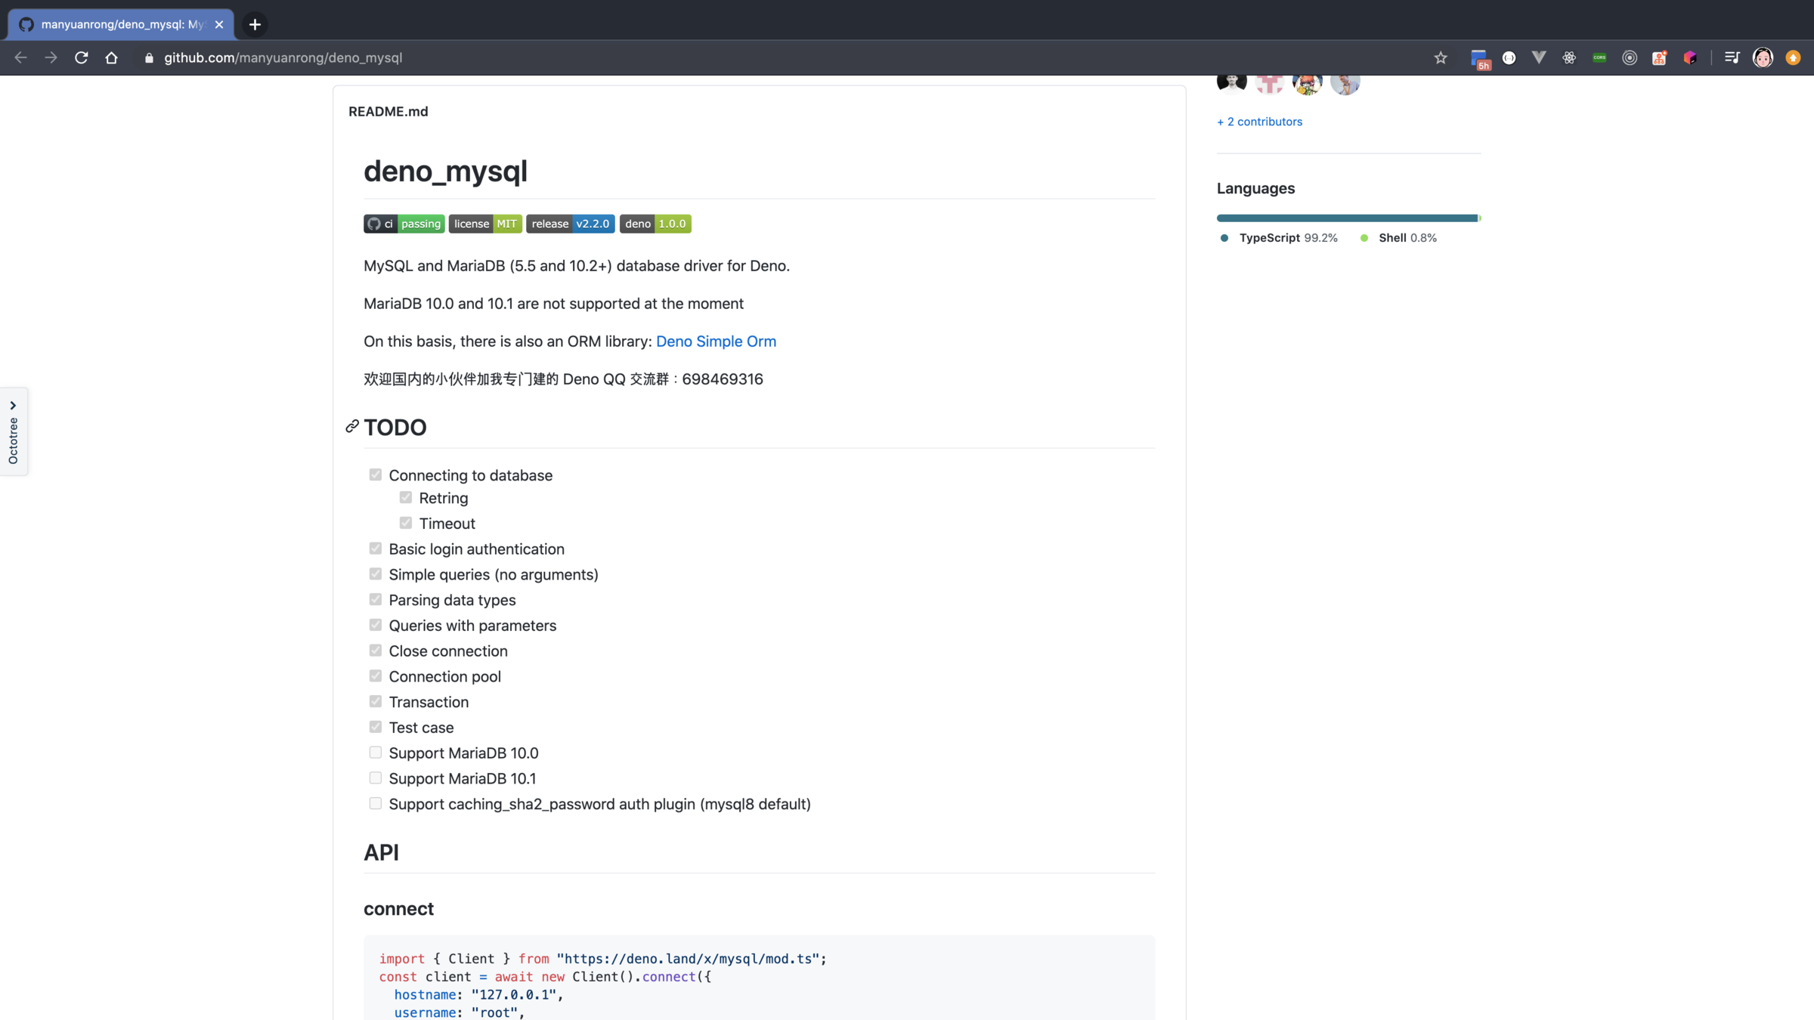Open the Deno Simple Orm link

716,342
